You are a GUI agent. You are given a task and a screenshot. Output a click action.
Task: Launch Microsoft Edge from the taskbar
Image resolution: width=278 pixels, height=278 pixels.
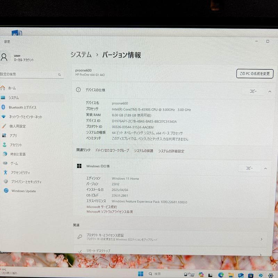coord(221,275)
